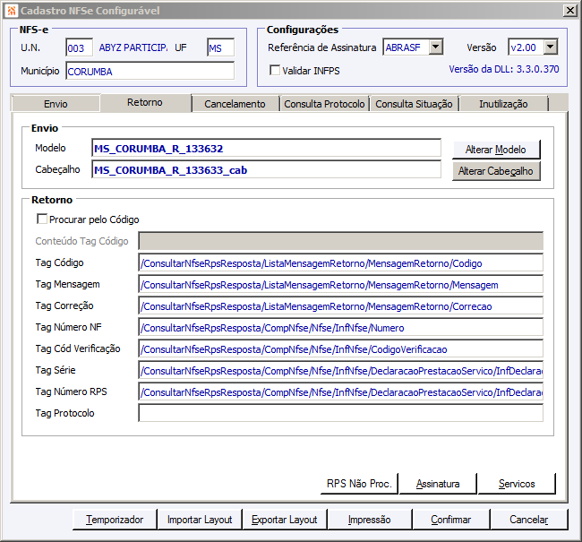Focus the Tag Número NF field
This screenshot has width=582, height=542.
341,327
